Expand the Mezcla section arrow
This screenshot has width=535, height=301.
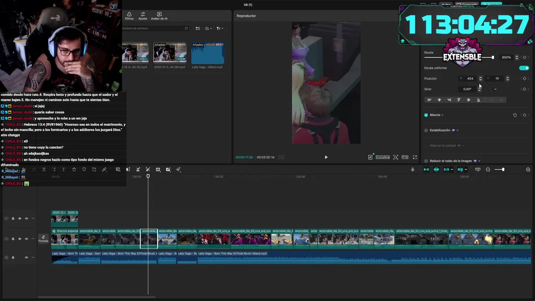click(442, 115)
